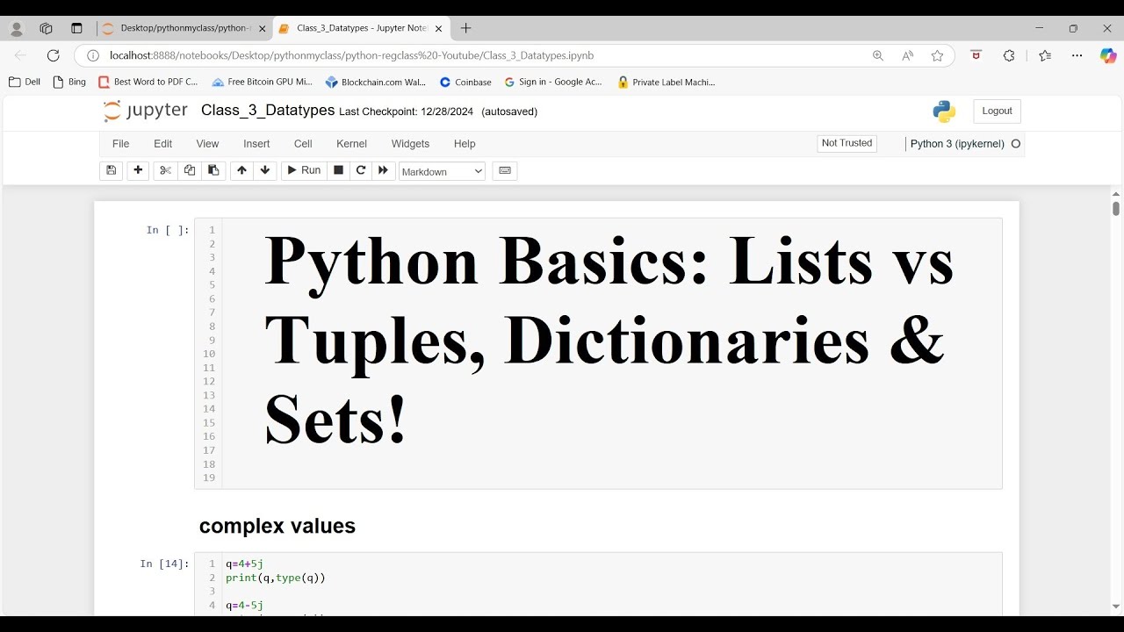Open the Insert menu
The height and width of the screenshot is (632, 1124).
(256, 144)
